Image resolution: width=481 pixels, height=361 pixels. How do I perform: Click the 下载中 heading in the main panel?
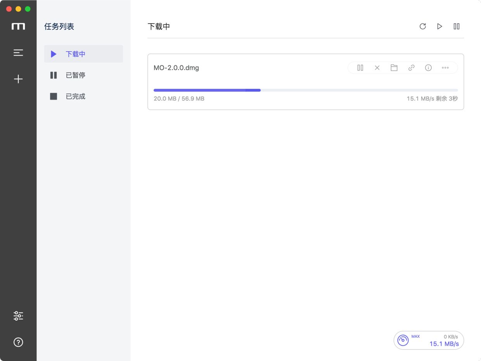(159, 26)
